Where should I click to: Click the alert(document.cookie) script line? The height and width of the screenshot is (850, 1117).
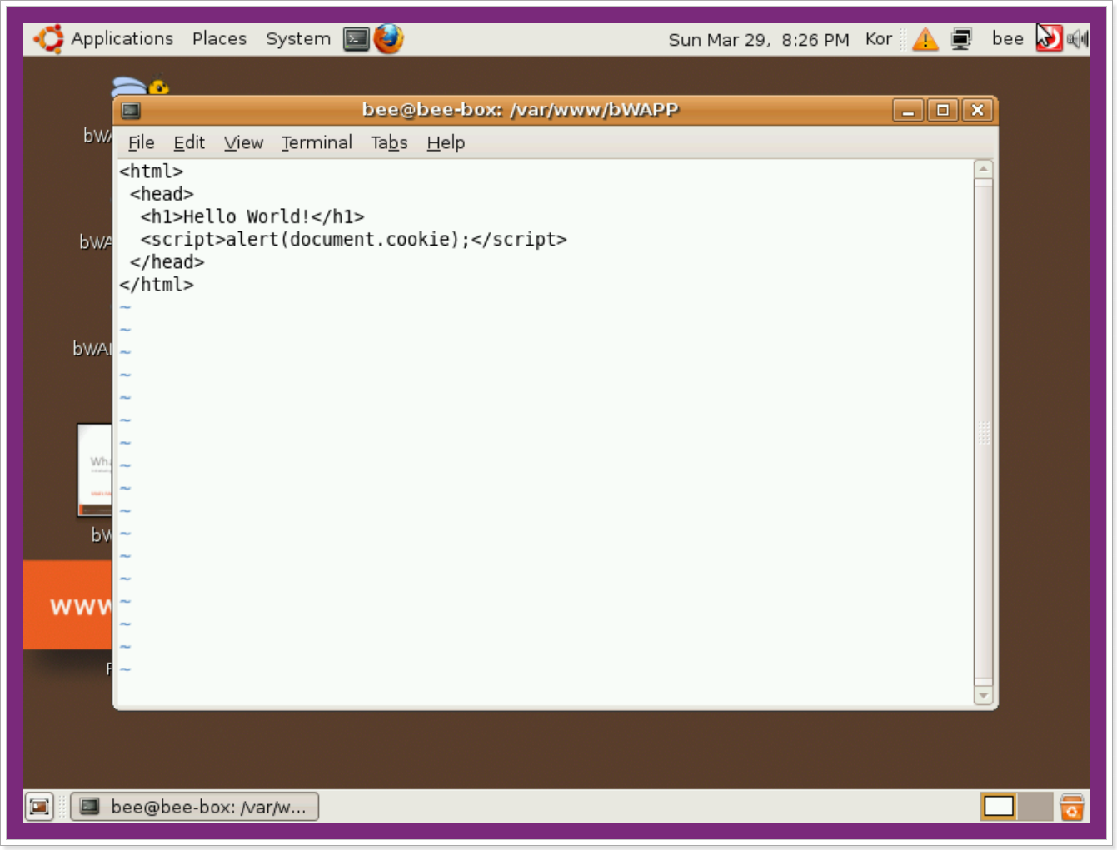[x=353, y=240]
